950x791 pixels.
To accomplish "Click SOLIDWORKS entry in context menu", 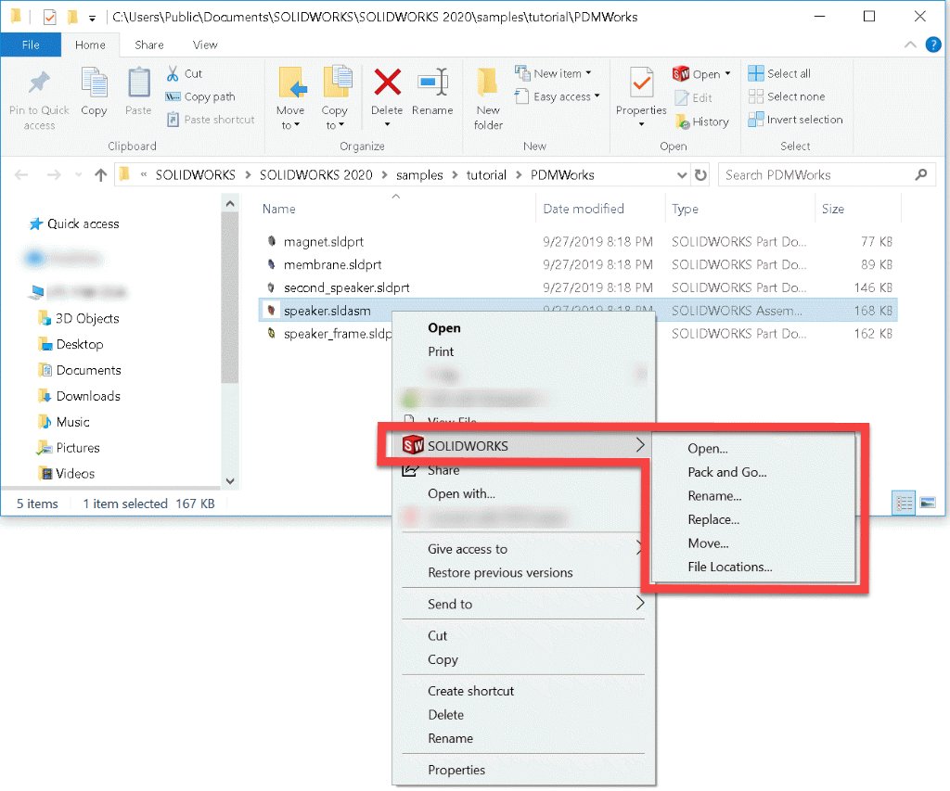I will tap(523, 446).
